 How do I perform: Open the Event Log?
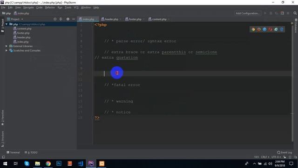[284, 153]
